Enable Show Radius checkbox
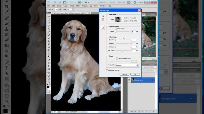 (x=125, y=18)
